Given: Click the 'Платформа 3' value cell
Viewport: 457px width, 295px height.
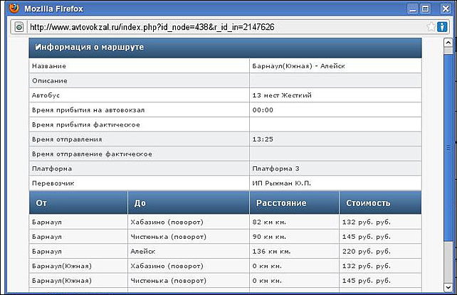Looking at the screenshot, I should pos(275,168).
